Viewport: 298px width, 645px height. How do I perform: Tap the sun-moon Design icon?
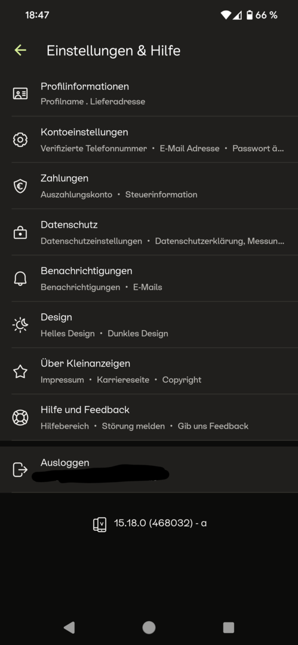click(20, 325)
